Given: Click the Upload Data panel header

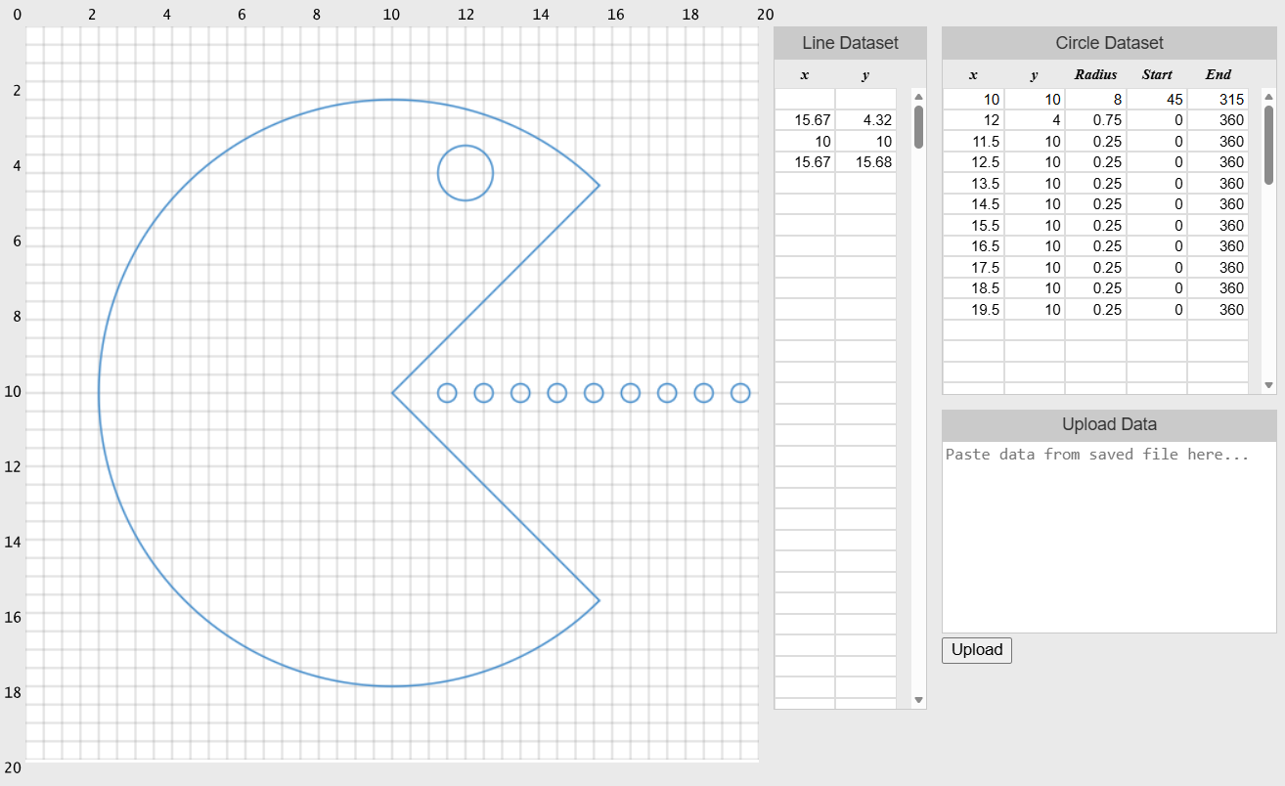Looking at the screenshot, I should click(1108, 424).
